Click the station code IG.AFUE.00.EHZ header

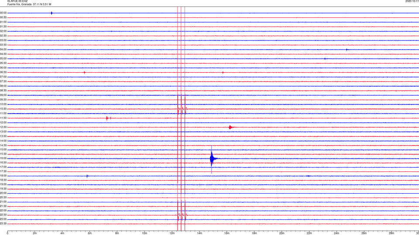coord(17,1)
